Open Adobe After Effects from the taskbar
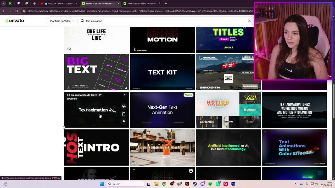 tap(233, 184)
